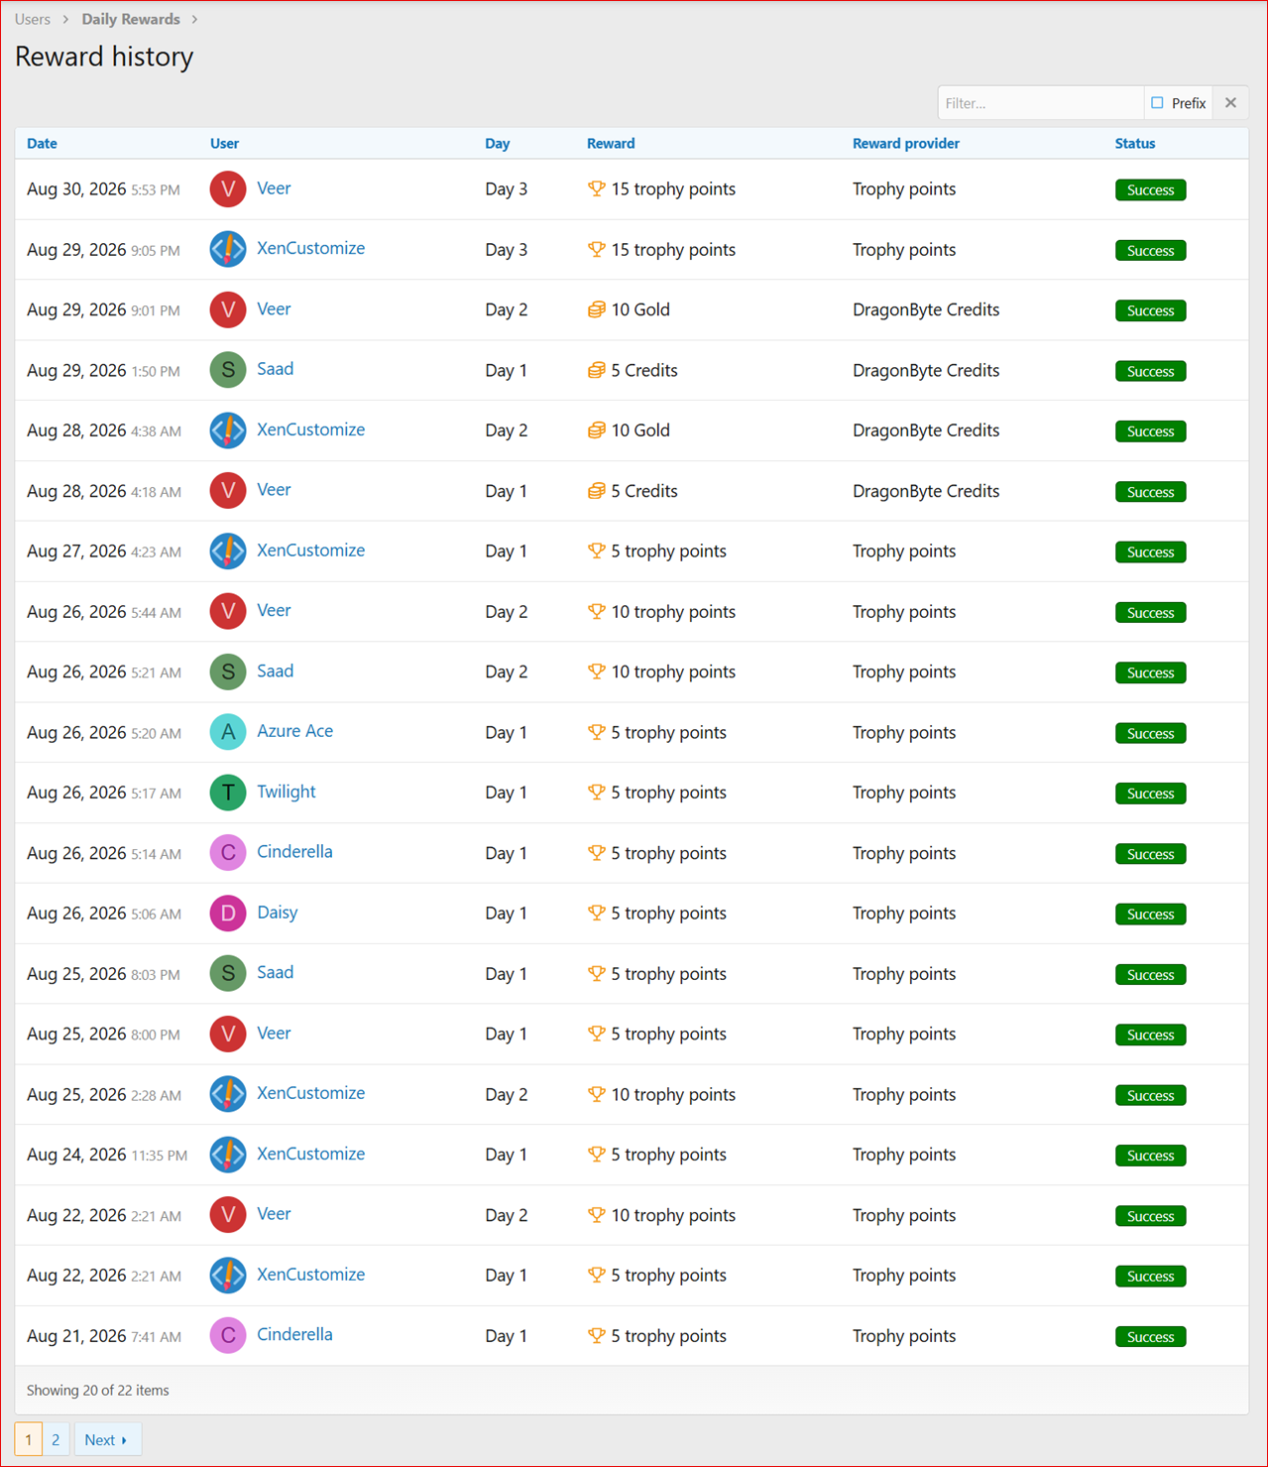Click trophy icon in Daisy row
The height and width of the screenshot is (1467, 1268).
tap(596, 913)
